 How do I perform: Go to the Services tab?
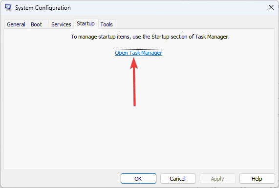pyautogui.click(x=61, y=24)
